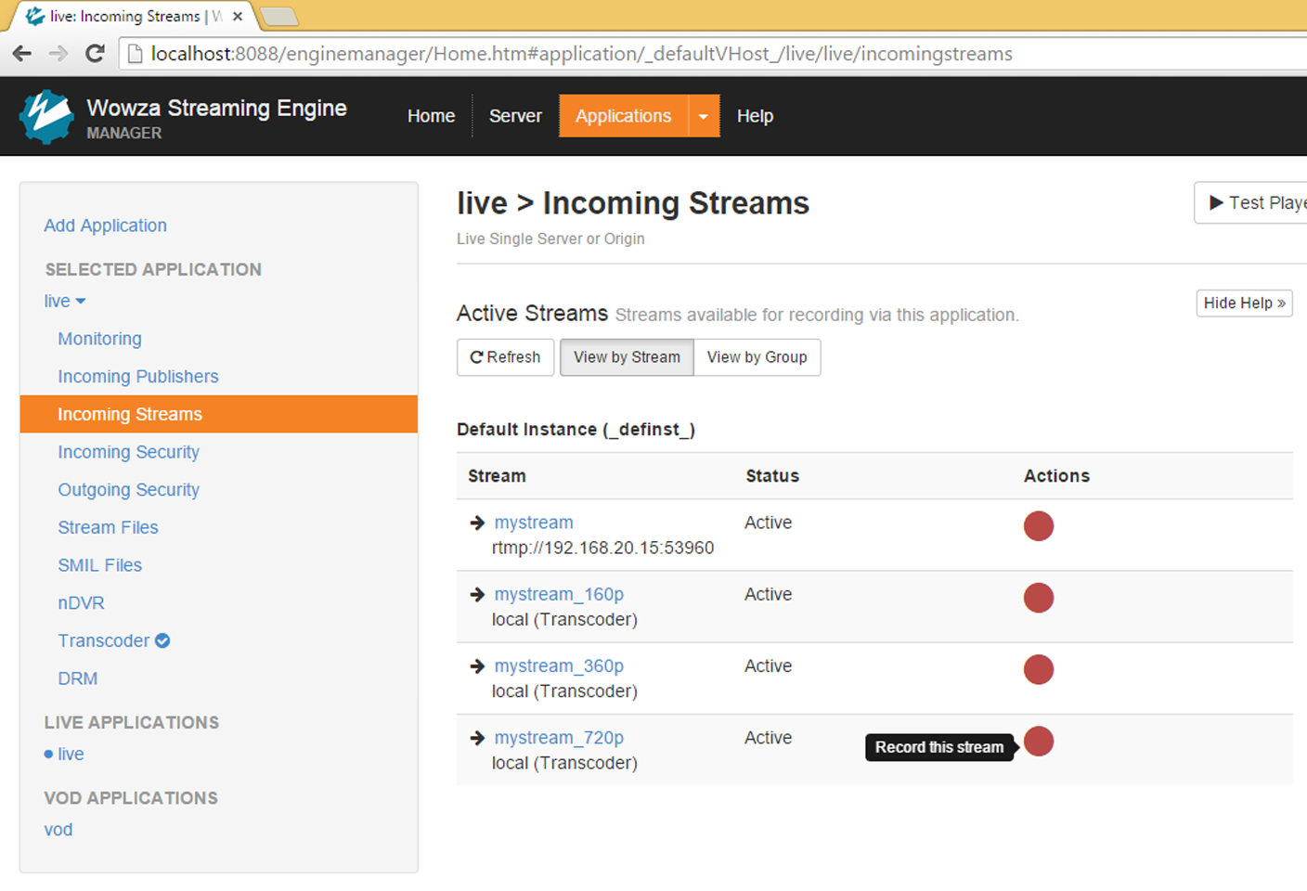The image size is (1307, 891).
Task: Open the Applications dropdown arrow
Action: [704, 116]
